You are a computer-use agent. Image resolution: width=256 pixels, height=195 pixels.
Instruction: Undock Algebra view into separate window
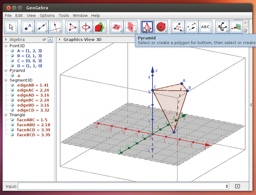click(x=44, y=39)
